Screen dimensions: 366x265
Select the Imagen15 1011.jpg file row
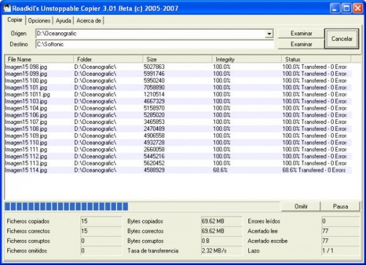point(27,95)
